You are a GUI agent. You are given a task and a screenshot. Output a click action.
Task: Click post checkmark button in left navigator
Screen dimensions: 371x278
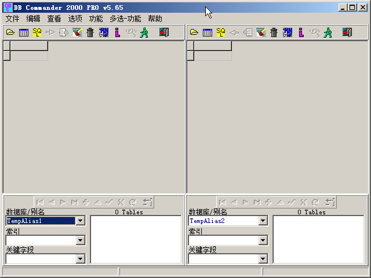[110, 202]
